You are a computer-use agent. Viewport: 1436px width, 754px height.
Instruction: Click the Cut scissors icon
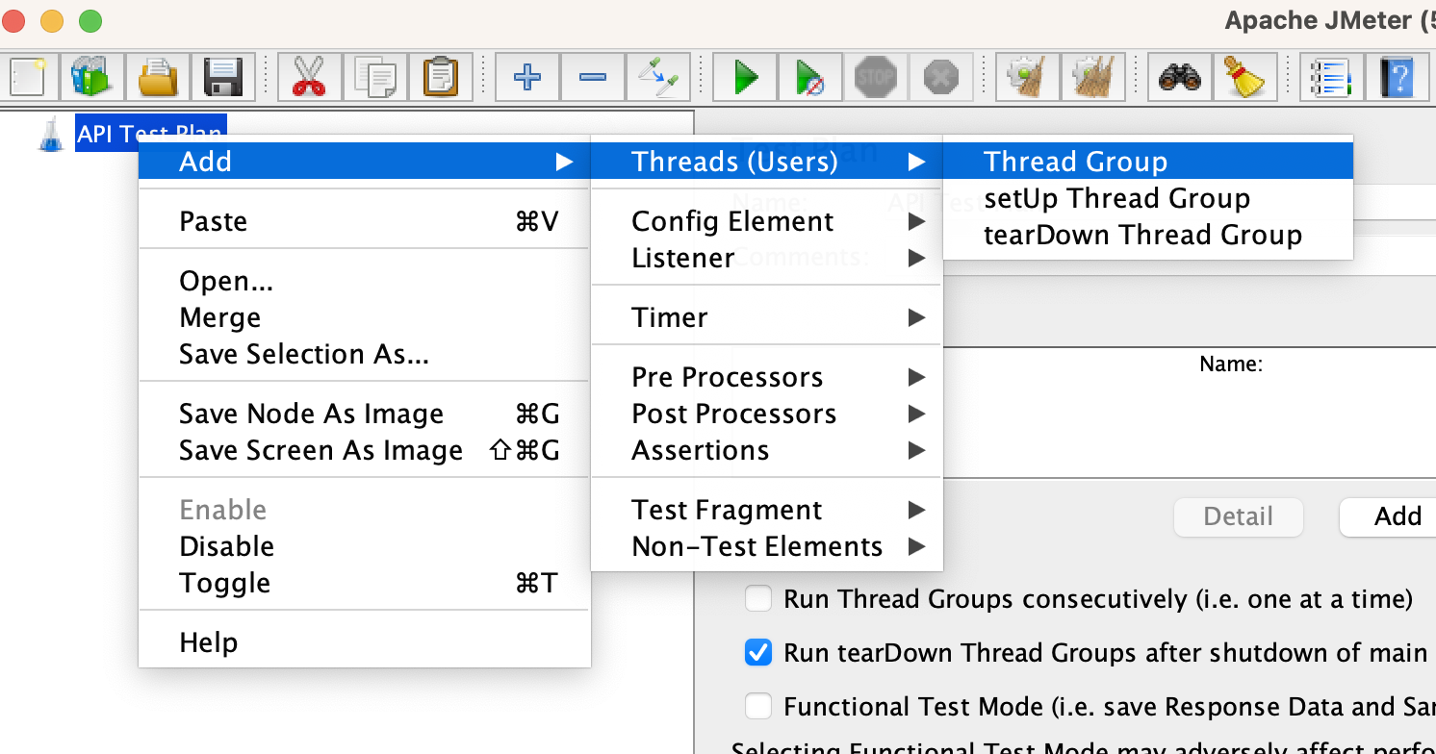tap(308, 75)
